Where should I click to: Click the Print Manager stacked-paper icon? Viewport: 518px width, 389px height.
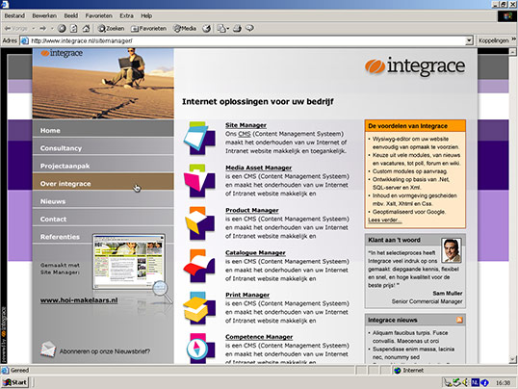pos(199,308)
